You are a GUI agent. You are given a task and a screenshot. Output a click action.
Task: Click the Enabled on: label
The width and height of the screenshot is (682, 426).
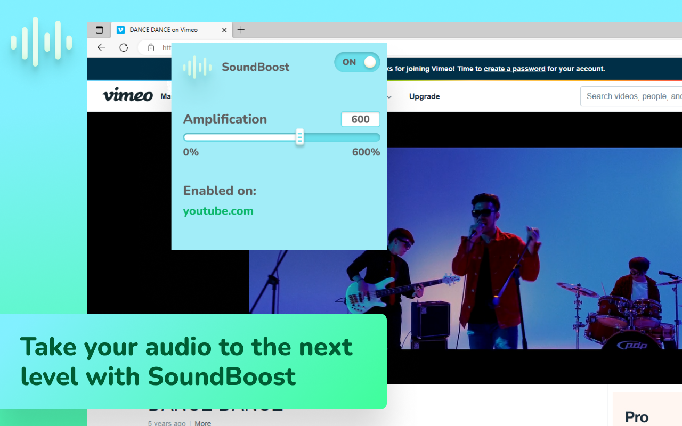click(x=220, y=191)
